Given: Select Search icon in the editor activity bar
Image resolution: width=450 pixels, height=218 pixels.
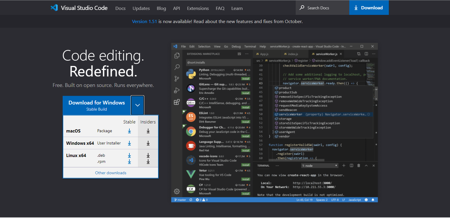Looking at the screenshot, I should [x=177, y=67].
